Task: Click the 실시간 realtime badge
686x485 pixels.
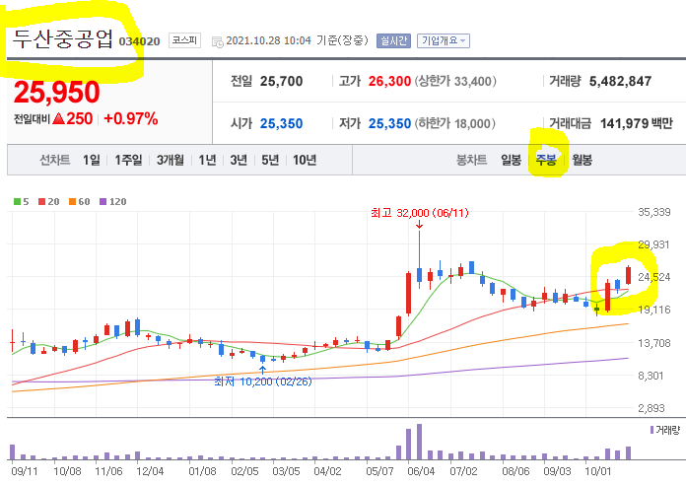Action: [393, 40]
